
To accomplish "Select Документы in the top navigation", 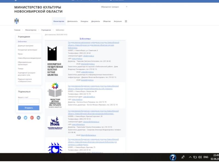I will click(x=96, y=21).
